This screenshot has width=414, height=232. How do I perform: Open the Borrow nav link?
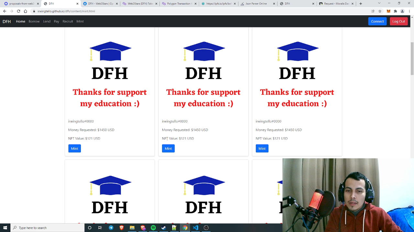(34, 21)
